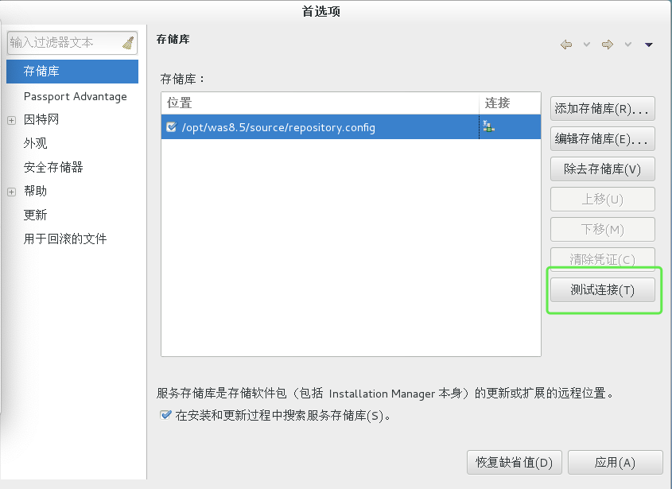This screenshot has height=489, width=672.
Task: Select the /opt/was8.5/source/repository.config path text
Action: click(x=278, y=127)
